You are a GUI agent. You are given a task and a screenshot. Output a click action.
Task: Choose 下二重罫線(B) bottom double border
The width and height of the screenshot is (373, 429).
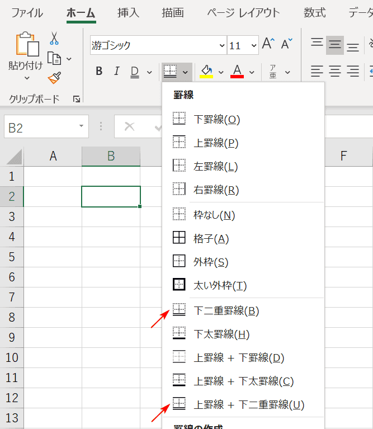pos(243,310)
